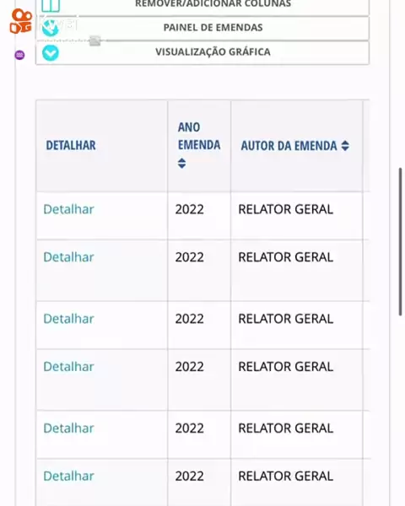Image resolution: width=405 pixels, height=506 pixels.
Task: Open Detalhar link in the fourth row
Action: pyautogui.click(x=69, y=366)
